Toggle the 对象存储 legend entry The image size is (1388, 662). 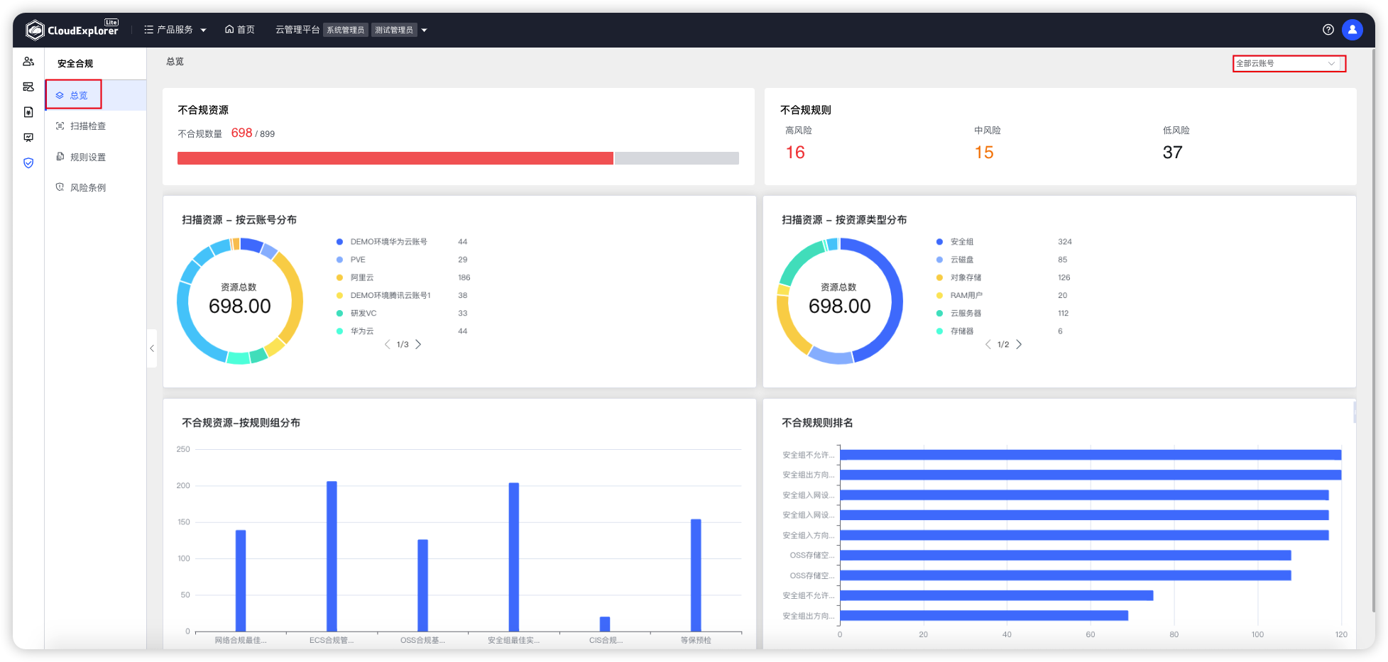click(958, 277)
